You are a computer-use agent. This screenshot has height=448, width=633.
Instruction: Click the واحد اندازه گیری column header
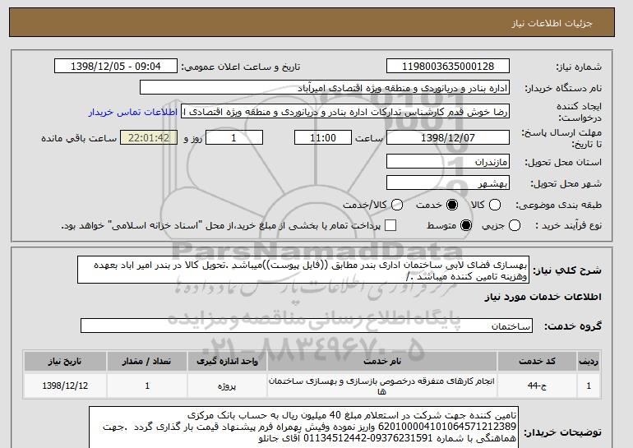pyautogui.click(x=227, y=361)
